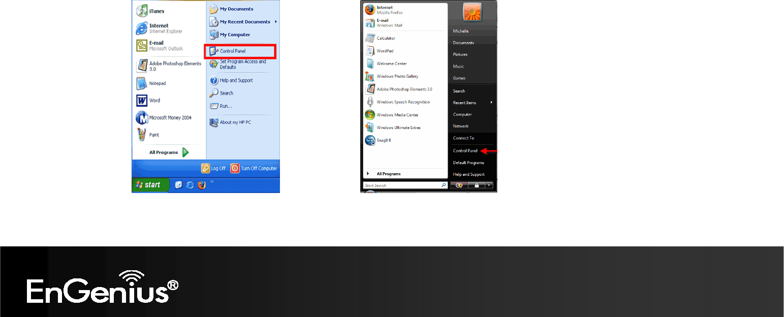Launch Windows Media Center
This screenshot has width=784, height=317.
pos(392,115)
